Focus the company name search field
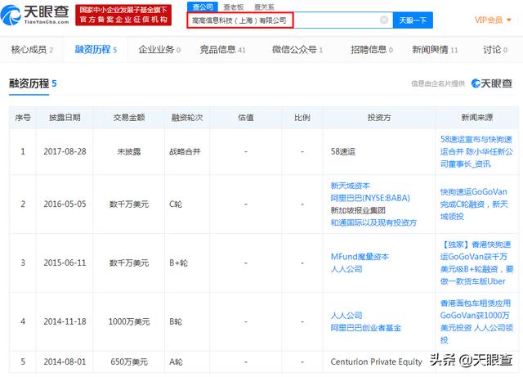The width and height of the screenshot is (523, 377). pyautogui.click(x=289, y=20)
